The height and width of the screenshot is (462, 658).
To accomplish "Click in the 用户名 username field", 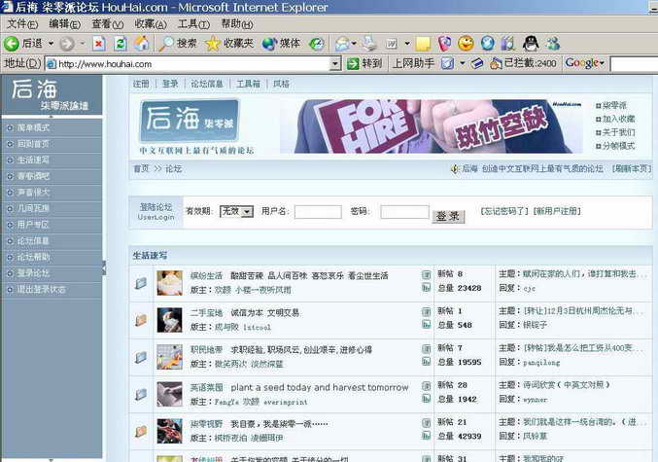I will [x=317, y=212].
